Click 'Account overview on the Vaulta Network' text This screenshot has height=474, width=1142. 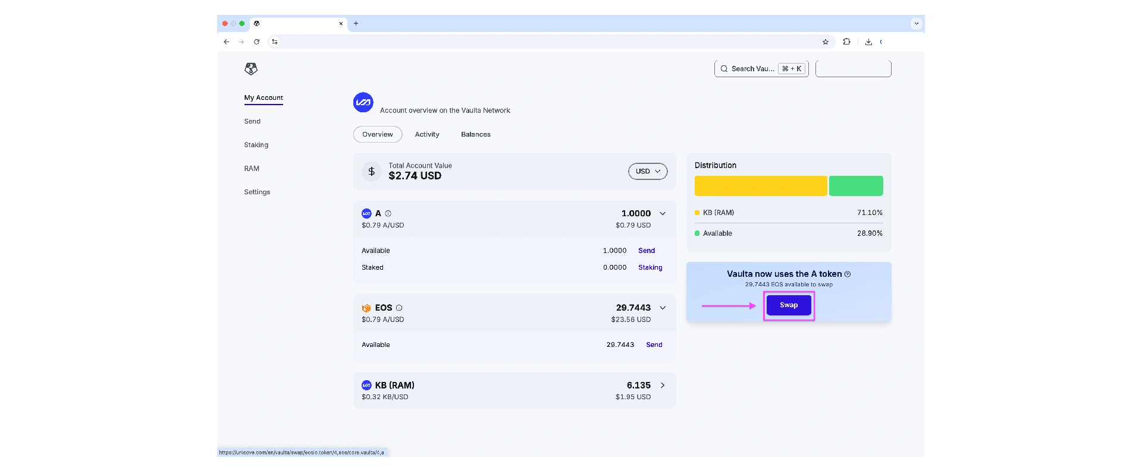click(445, 110)
